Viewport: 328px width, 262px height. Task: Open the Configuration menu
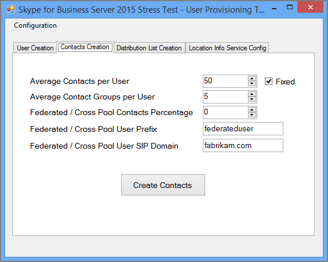click(35, 25)
